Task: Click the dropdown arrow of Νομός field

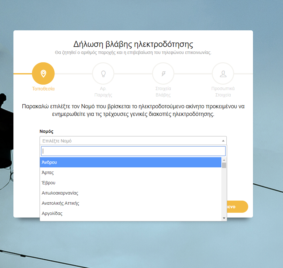Action: point(223,141)
